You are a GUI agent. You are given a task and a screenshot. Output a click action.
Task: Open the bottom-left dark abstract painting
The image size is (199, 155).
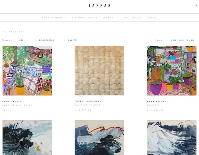tap(27, 137)
